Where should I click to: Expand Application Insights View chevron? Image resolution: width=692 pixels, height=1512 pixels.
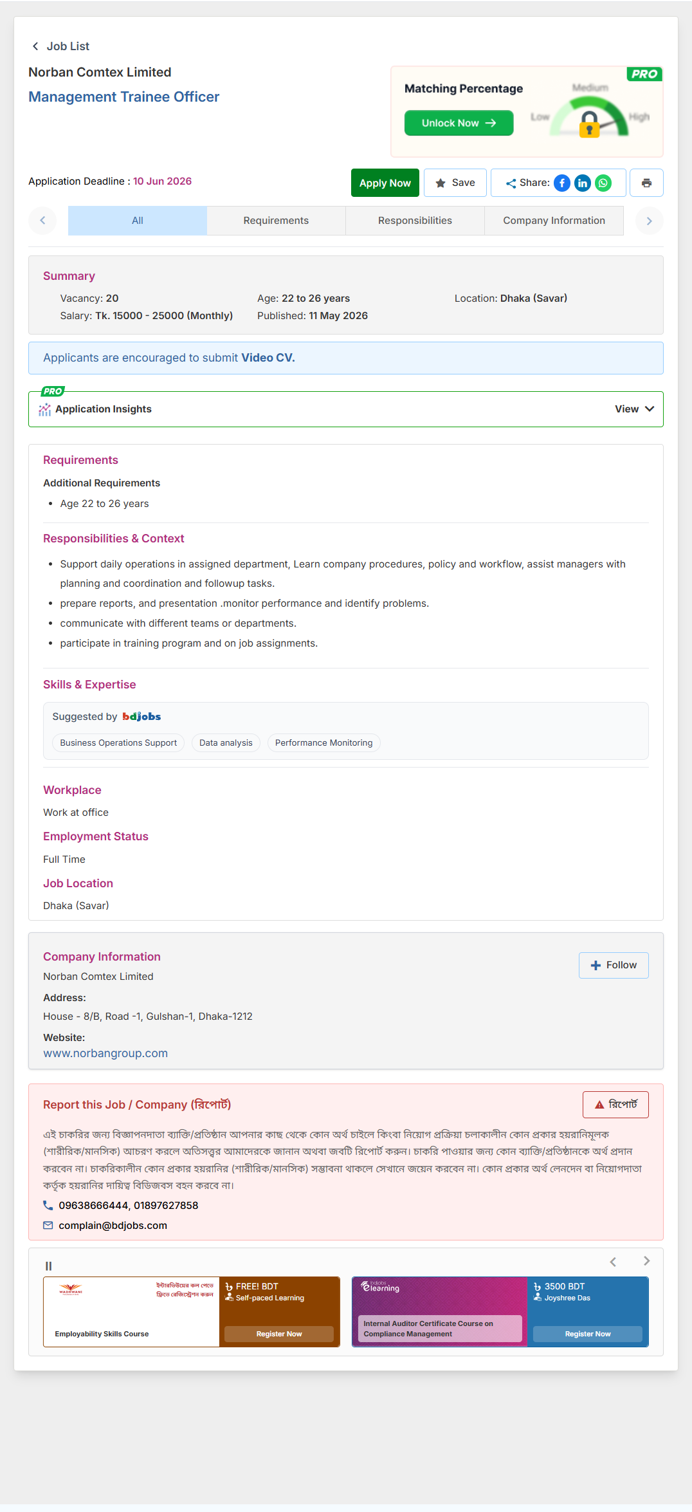(650, 409)
